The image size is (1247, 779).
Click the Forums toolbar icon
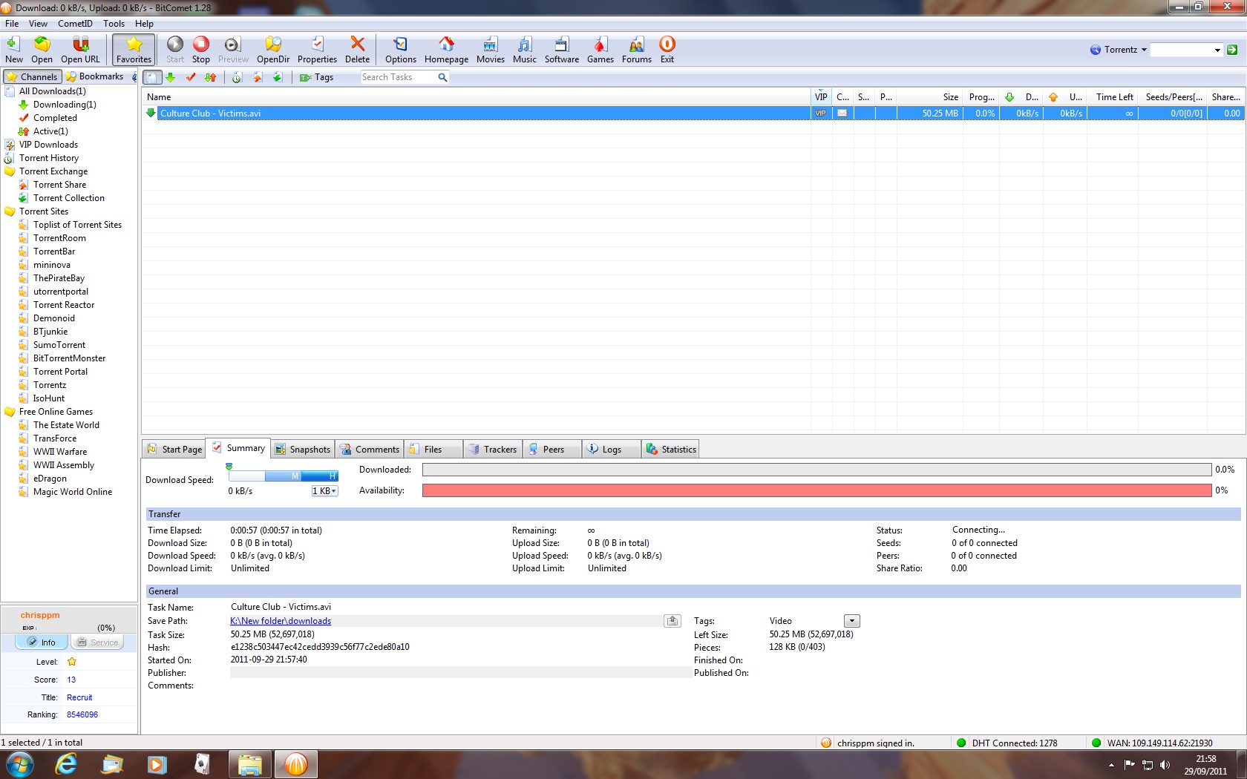point(636,50)
